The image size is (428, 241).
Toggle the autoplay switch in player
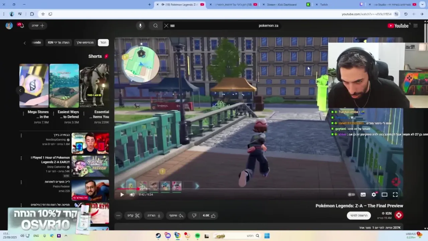pos(351,194)
